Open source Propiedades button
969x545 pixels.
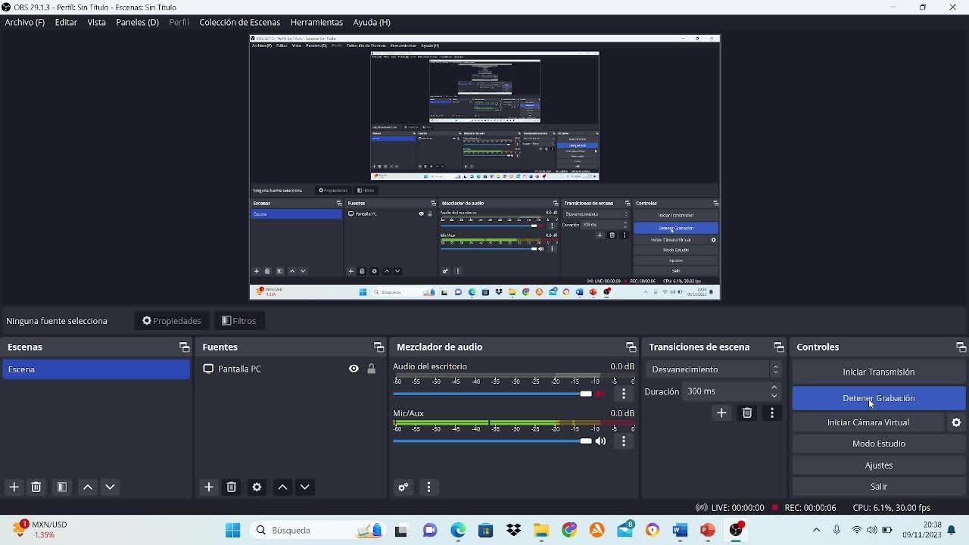tap(172, 321)
